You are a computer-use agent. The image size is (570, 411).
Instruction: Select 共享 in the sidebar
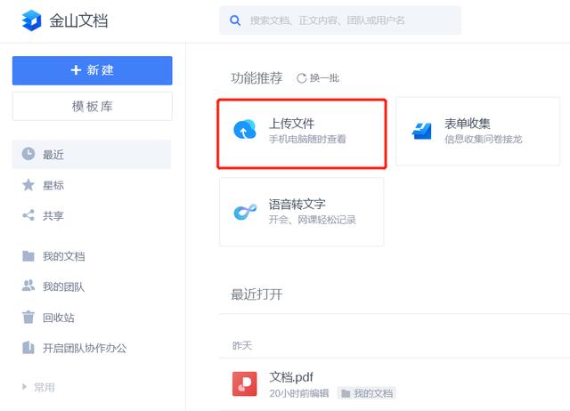coord(53,215)
